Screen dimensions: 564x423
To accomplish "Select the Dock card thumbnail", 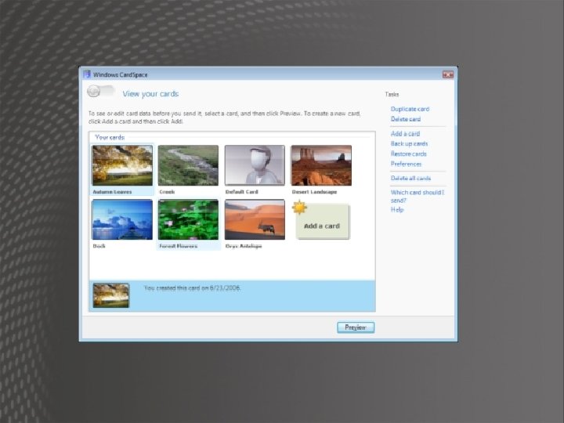I will tap(122, 220).
